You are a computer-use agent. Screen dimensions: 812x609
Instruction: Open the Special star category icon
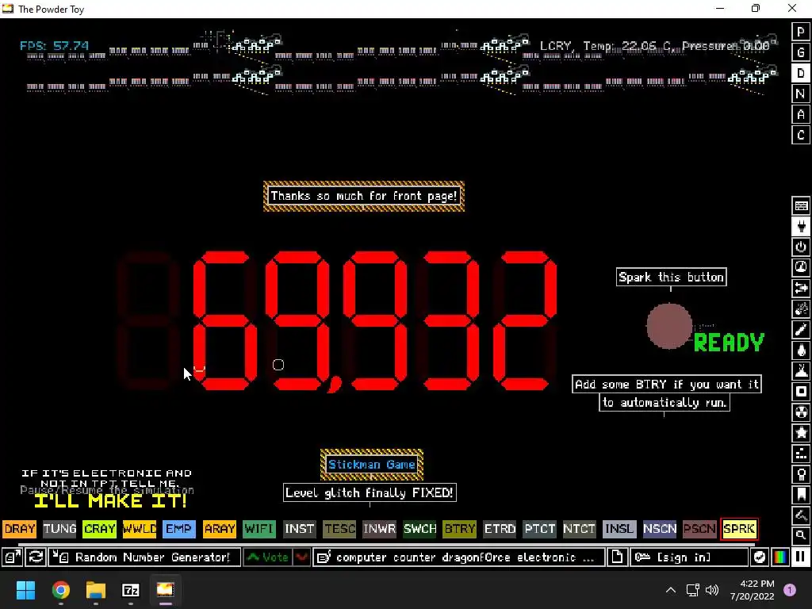click(x=801, y=433)
